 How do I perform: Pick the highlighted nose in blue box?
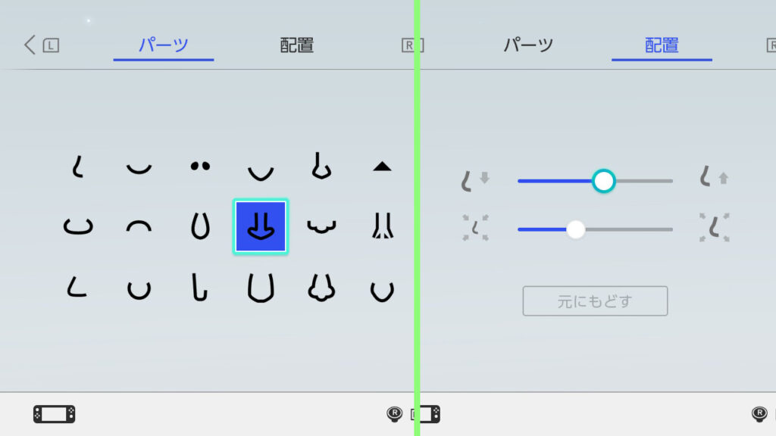pyautogui.click(x=261, y=226)
